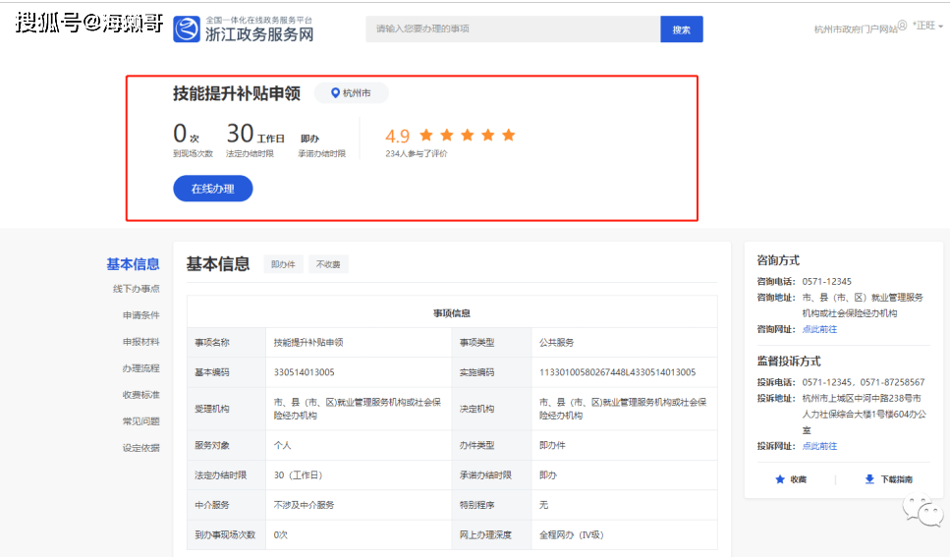Open the WeChat chat bubble icon
Screen dimensions: 950x557
click(923, 511)
